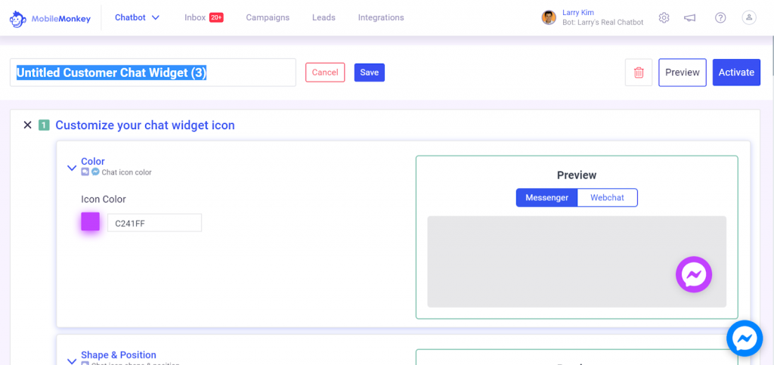Click the Larry Kim name link
The width and height of the screenshot is (774, 365).
pos(578,13)
